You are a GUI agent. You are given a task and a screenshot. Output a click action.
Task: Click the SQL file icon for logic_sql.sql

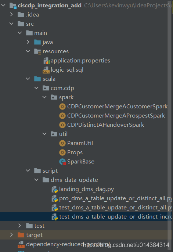point(46,70)
